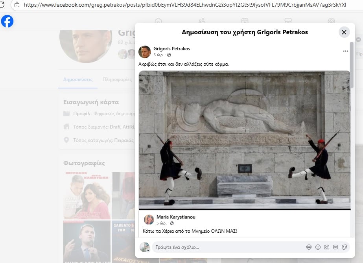Attach a photo with the camera icon
This screenshot has width=363, height=263.
pyautogui.click(x=326, y=247)
